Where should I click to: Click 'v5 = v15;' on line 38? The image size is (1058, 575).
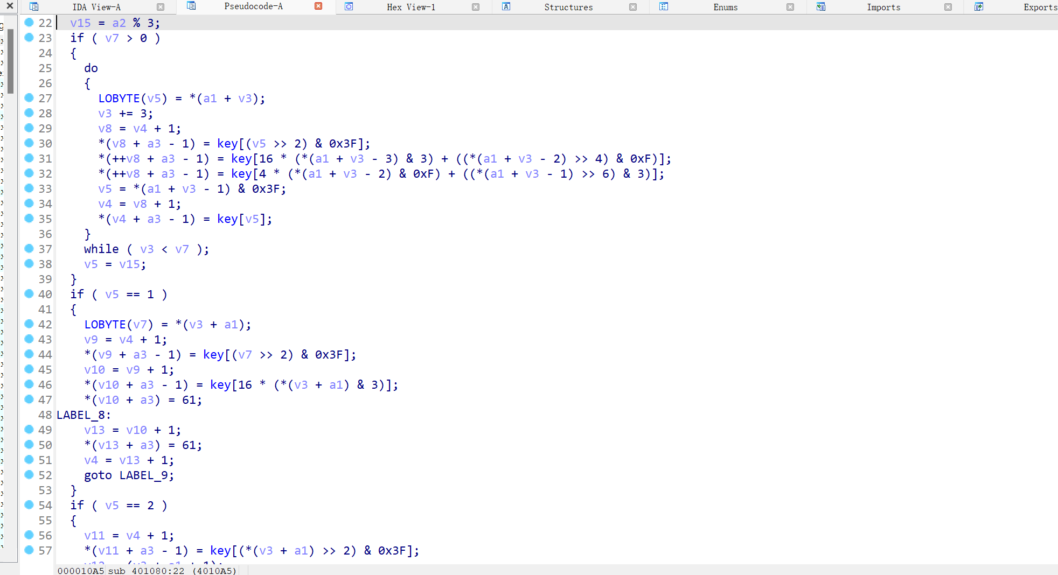pyautogui.click(x=115, y=264)
